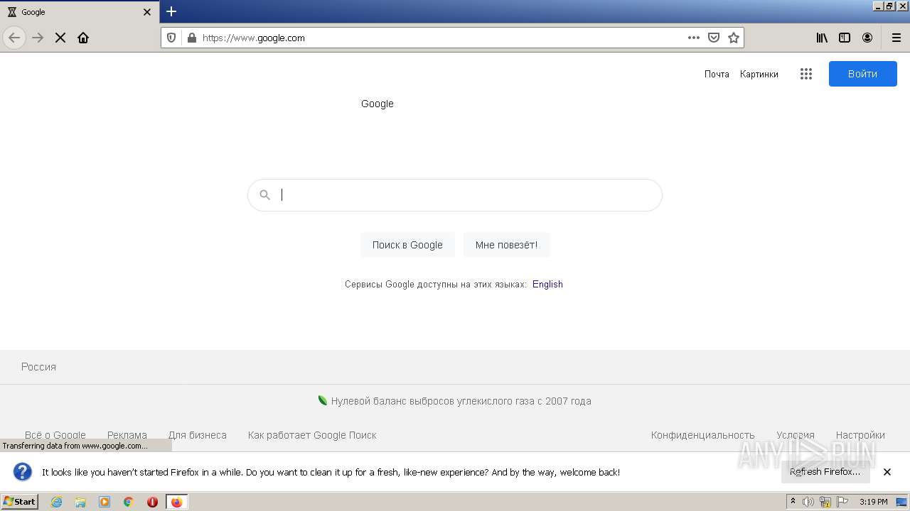This screenshot has width=910, height=511.
Task: Open the Windows Start menu
Action: tap(19, 502)
